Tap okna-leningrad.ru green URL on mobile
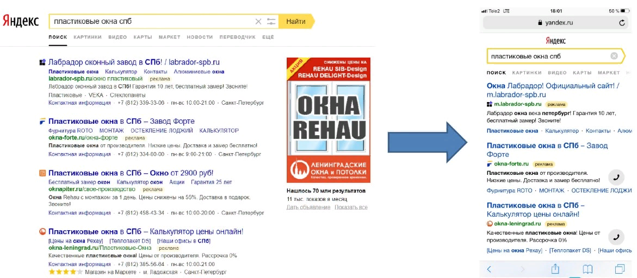 click(x=517, y=224)
